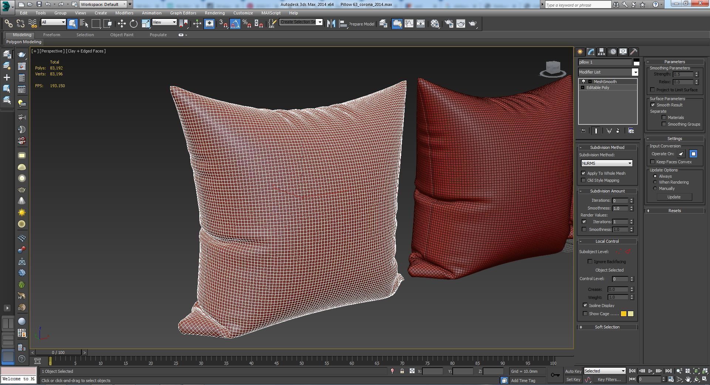
Task: Switch to Object Paint ribbon tab
Action: tap(122, 35)
